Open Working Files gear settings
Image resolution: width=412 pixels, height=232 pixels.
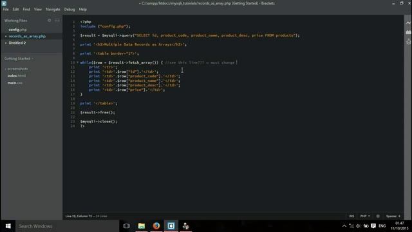pos(49,20)
